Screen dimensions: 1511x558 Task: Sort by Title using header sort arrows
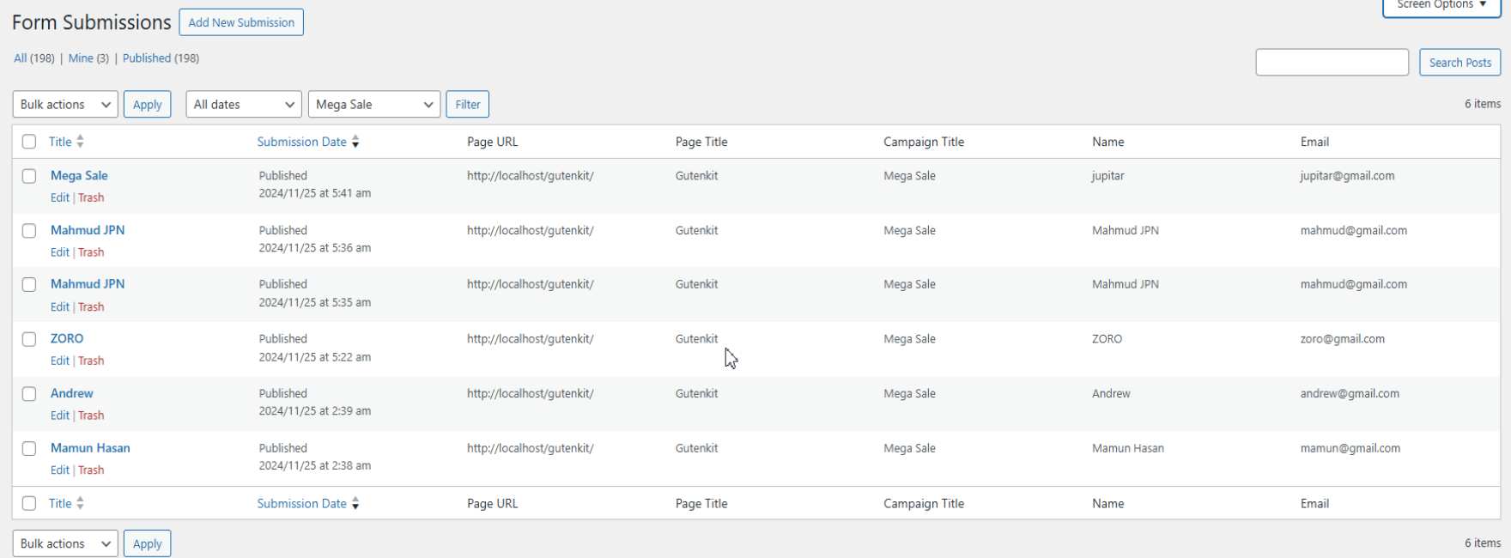pyautogui.click(x=80, y=142)
